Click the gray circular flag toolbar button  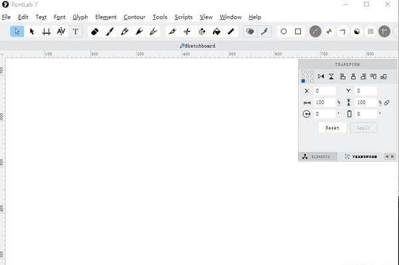[x=384, y=31]
